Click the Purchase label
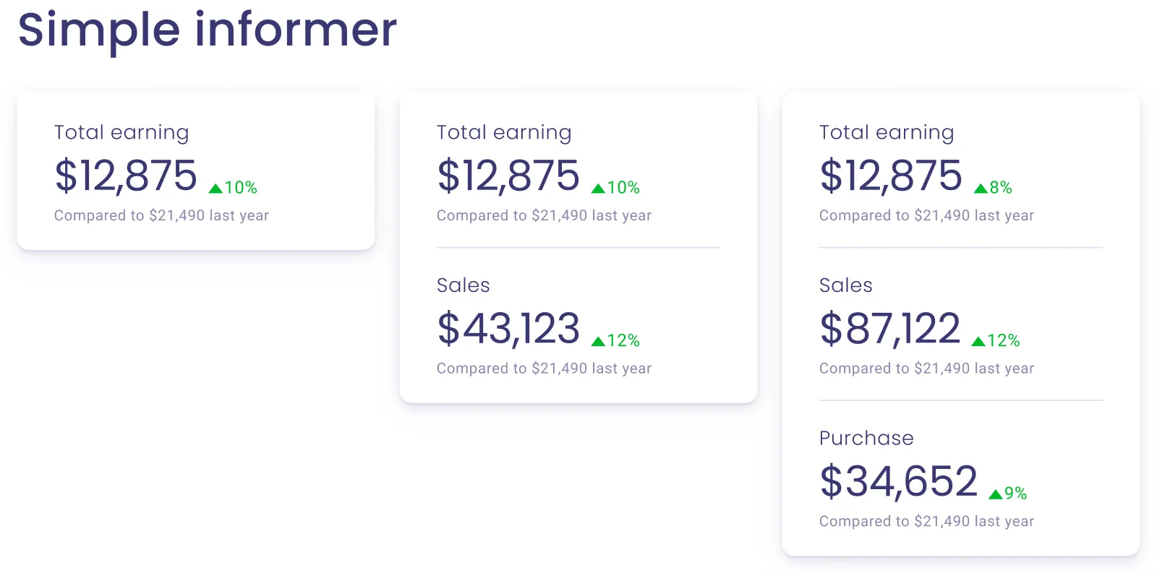 (866, 438)
